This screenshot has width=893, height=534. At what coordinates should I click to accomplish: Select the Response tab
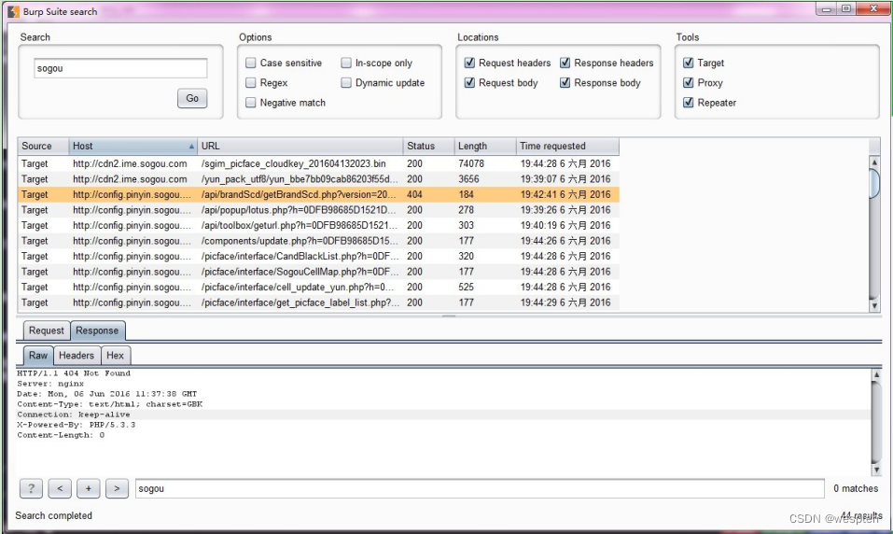[x=97, y=330]
